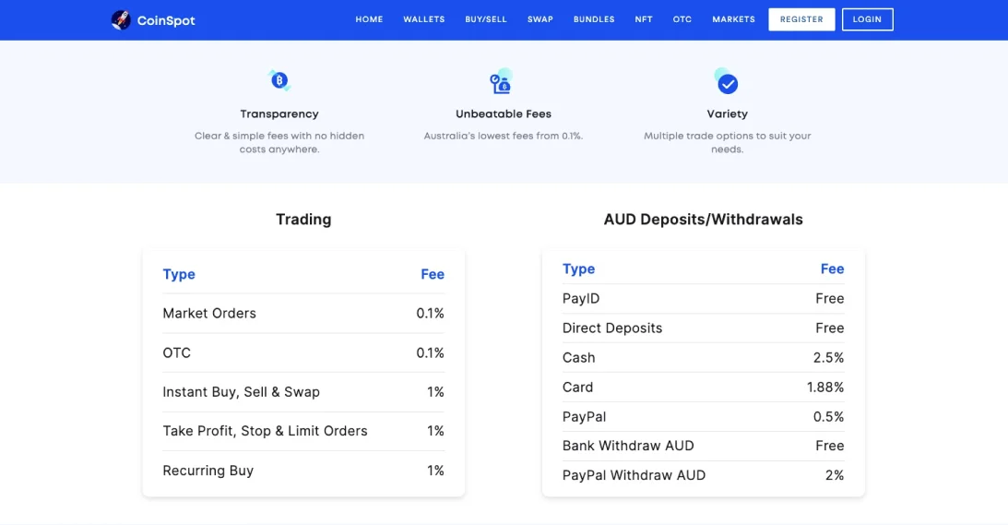
Task: Select the Recurring Buy row label
Action: click(208, 471)
